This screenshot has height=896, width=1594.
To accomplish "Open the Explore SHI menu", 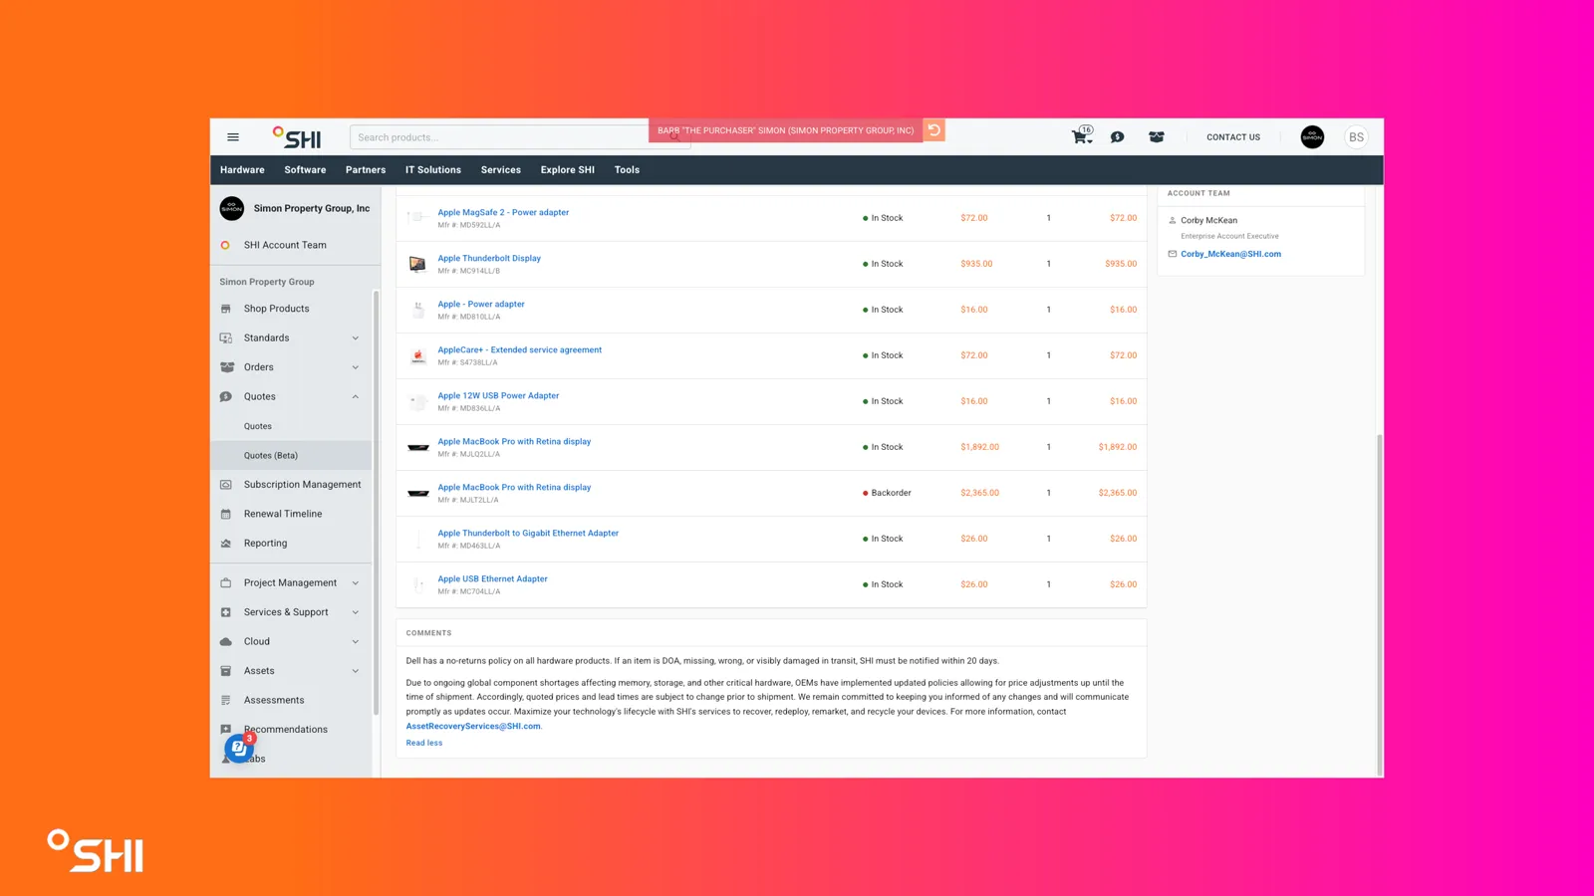I will coord(568,170).
